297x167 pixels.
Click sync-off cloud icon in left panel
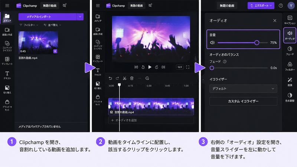(x=64, y=6)
